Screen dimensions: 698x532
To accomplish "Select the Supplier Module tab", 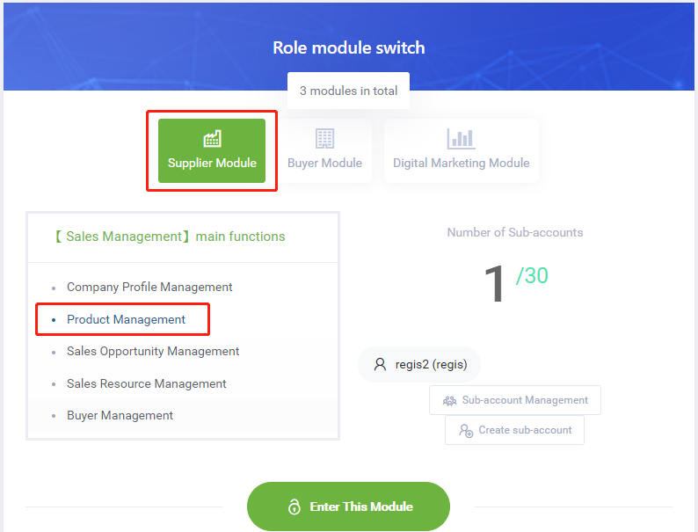I will pyautogui.click(x=212, y=150).
